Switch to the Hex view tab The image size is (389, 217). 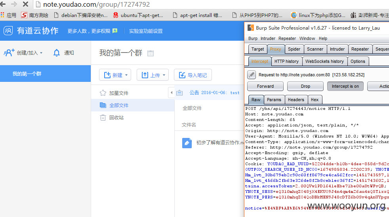click(315, 100)
